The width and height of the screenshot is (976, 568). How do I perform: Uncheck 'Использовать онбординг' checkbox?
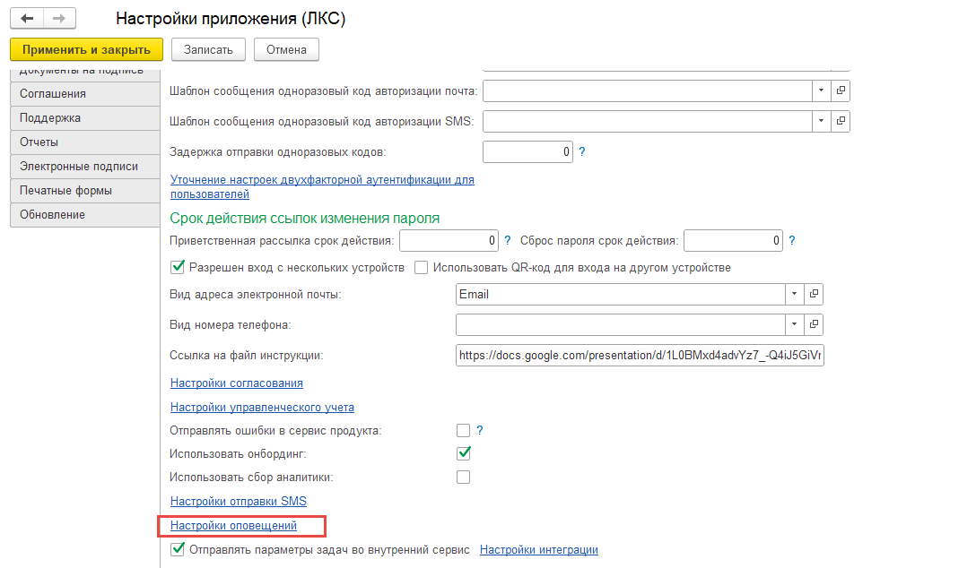pyautogui.click(x=463, y=453)
